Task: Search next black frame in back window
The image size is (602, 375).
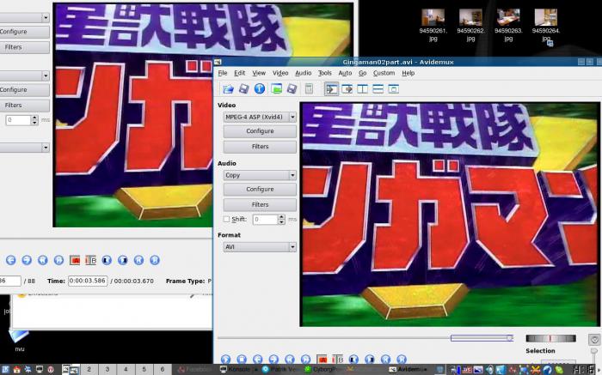Action: pyautogui.click(x=122, y=260)
